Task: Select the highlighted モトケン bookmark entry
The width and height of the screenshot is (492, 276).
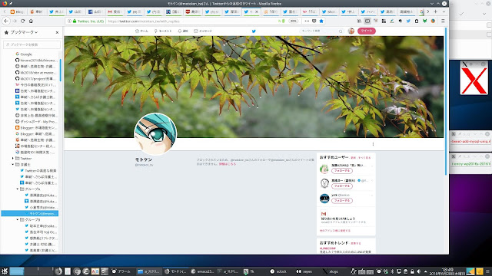Action: click(30, 213)
